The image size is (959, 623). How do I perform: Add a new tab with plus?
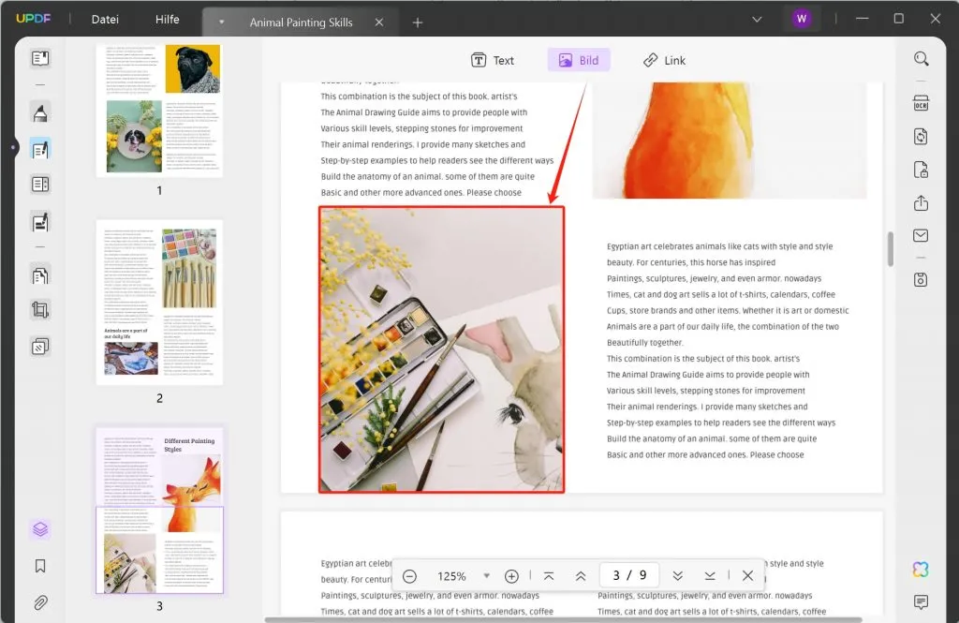[418, 22]
